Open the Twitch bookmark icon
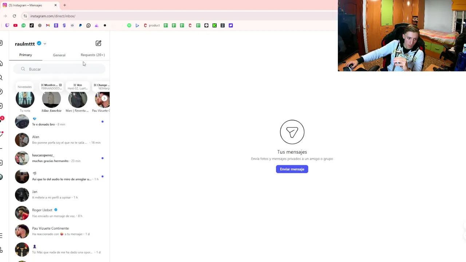The image size is (466, 262). pos(7,25)
